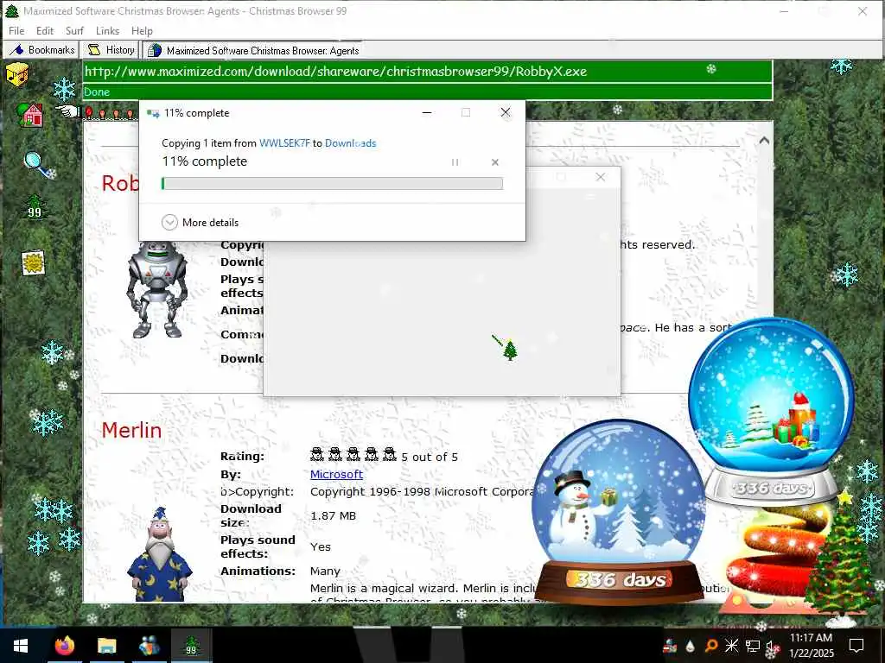Close the blank gray window
The height and width of the screenshot is (663, 885).
[601, 177]
